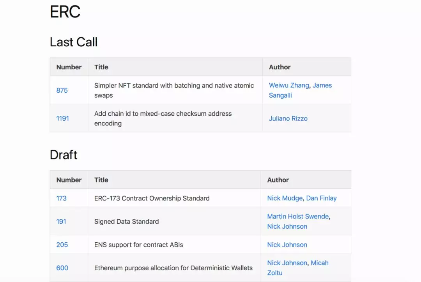Select 'ENS support for contract ABIs' title
The width and height of the screenshot is (421, 282).
pyautogui.click(x=138, y=245)
